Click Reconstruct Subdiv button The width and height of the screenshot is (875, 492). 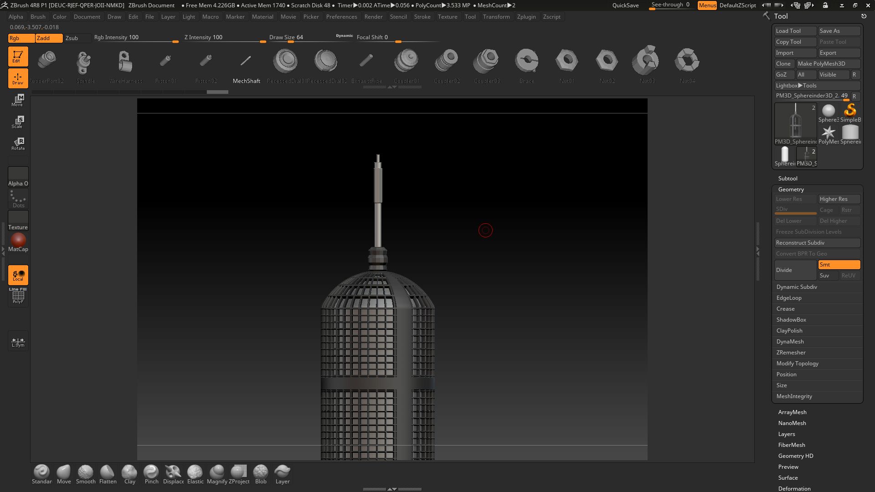(817, 243)
